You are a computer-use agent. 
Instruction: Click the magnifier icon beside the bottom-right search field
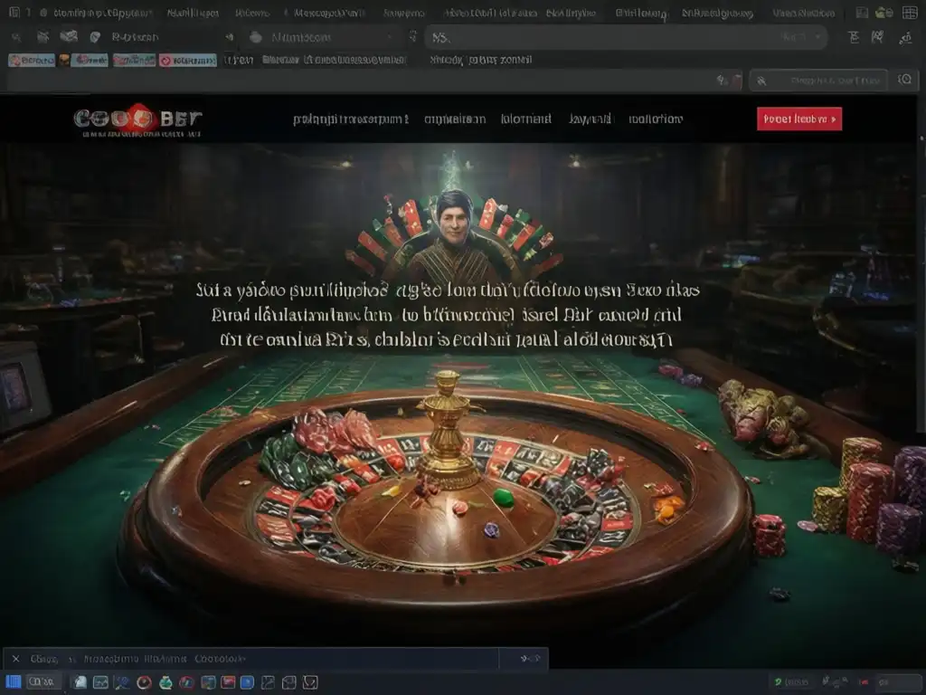904,80
